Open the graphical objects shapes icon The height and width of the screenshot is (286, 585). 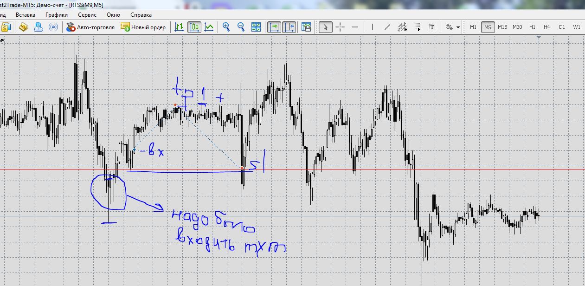(x=449, y=27)
